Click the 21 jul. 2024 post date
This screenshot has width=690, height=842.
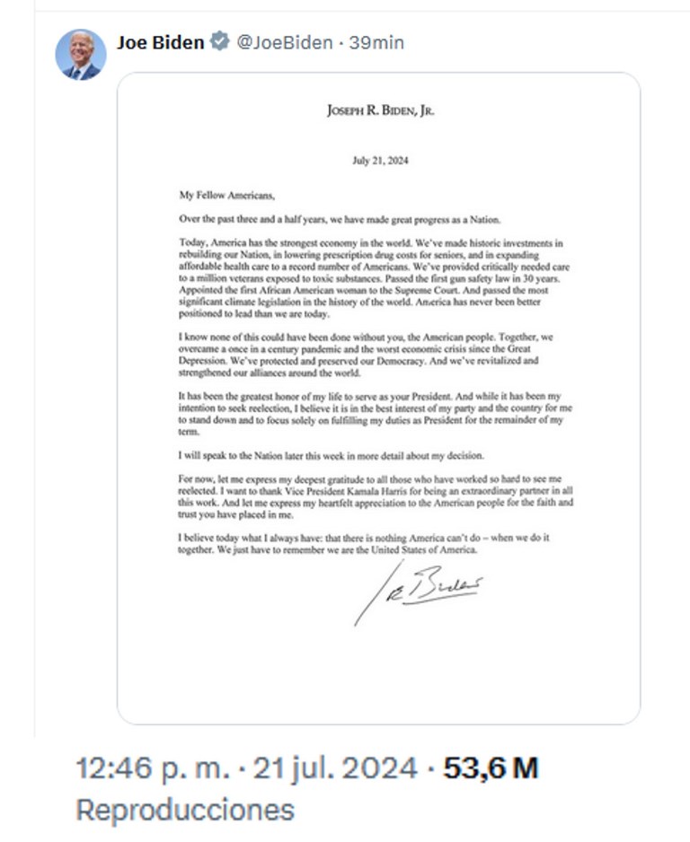coord(335,768)
